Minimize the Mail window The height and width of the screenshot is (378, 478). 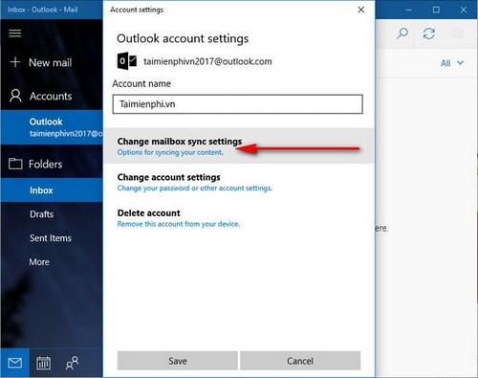[x=408, y=10]
